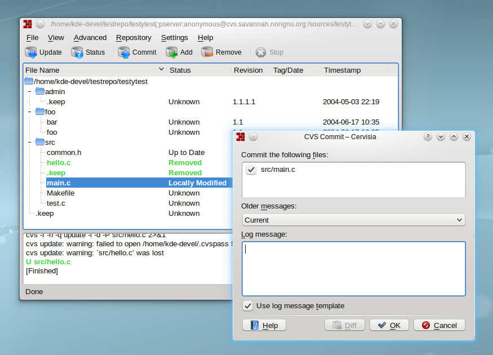This screenshot has height=355, width=493.
Task: Select common.h in the file tree
Action: [x=64, y=153]
